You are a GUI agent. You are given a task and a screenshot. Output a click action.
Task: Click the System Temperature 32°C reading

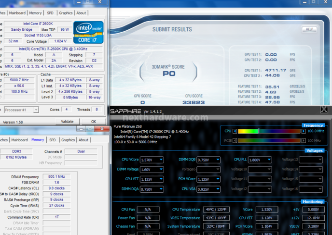216,226
